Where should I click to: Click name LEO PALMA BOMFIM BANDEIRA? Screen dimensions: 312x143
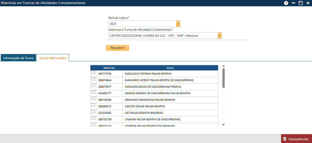144,113
